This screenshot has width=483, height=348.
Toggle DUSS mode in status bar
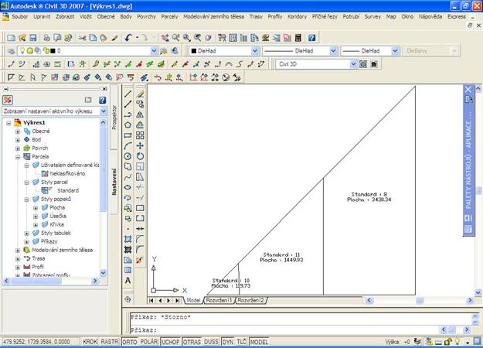tap(211, 342)
